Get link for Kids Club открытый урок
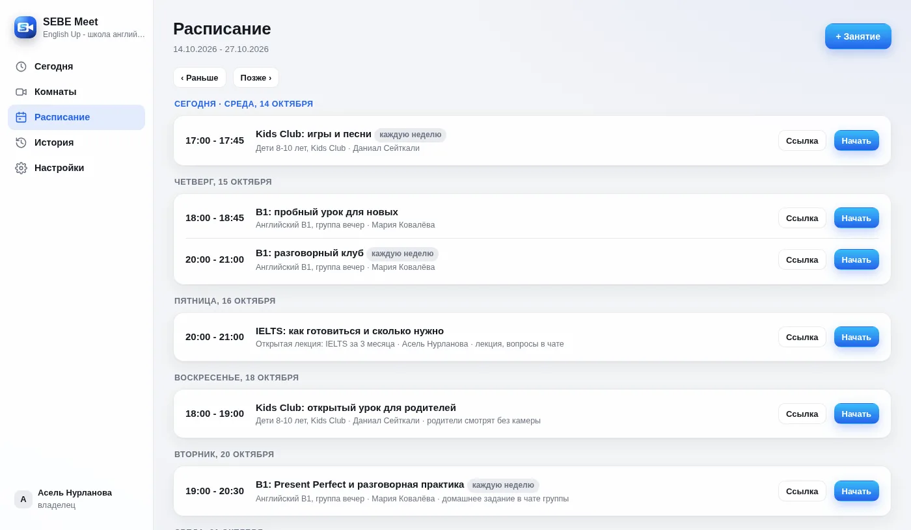 [x=802, y=414]
